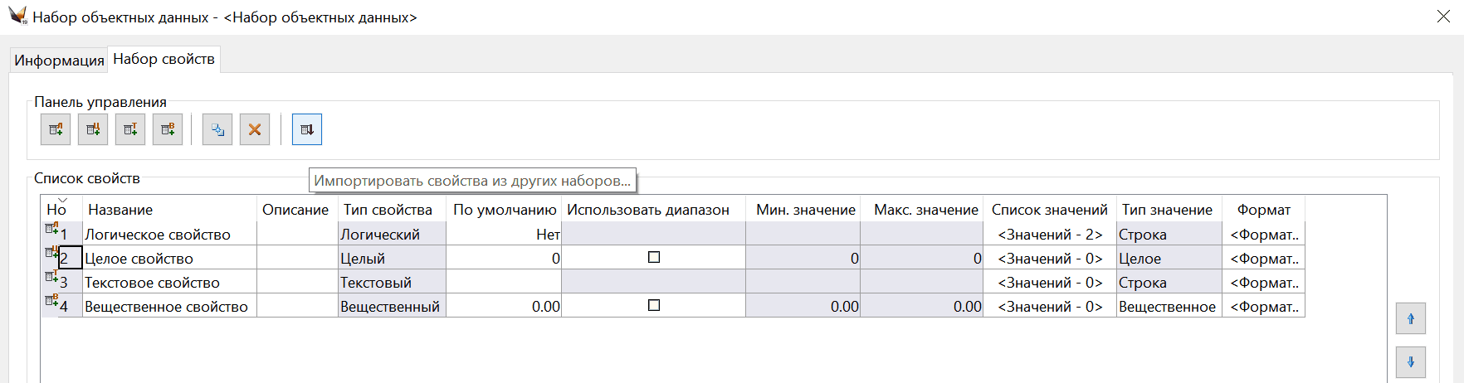Open format settings for Текстовое свойство
The width and height of the screenshot is (1464, 383).
(1264, 283)
